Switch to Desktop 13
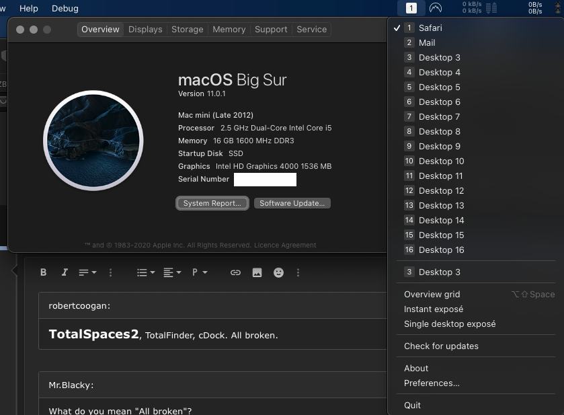The height and width of the screenshot is (415, 564). [475, 205]
